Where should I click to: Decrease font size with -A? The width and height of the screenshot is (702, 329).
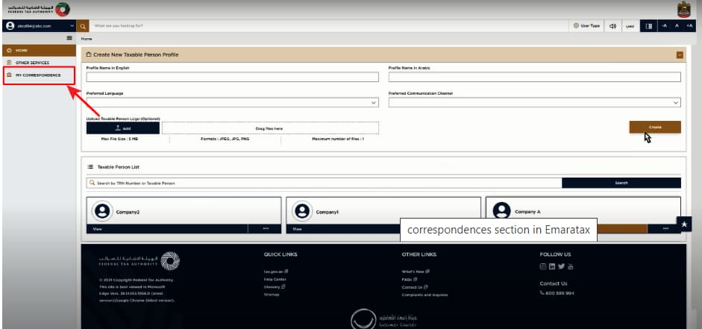pyautogui.click(x=665, y=26)
